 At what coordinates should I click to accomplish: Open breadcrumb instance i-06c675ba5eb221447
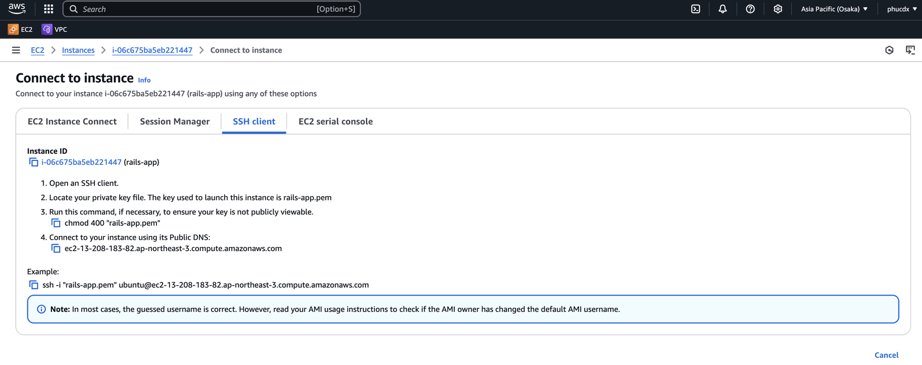click(x=152, y=50)
